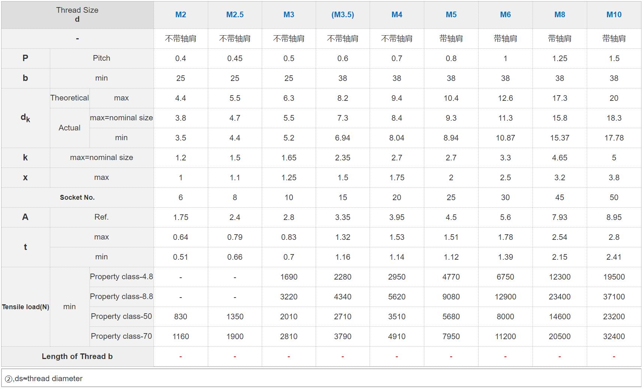The width and height of the screenshot is (643, 389).
Task: Select the M8 column header
Action: 559,15
